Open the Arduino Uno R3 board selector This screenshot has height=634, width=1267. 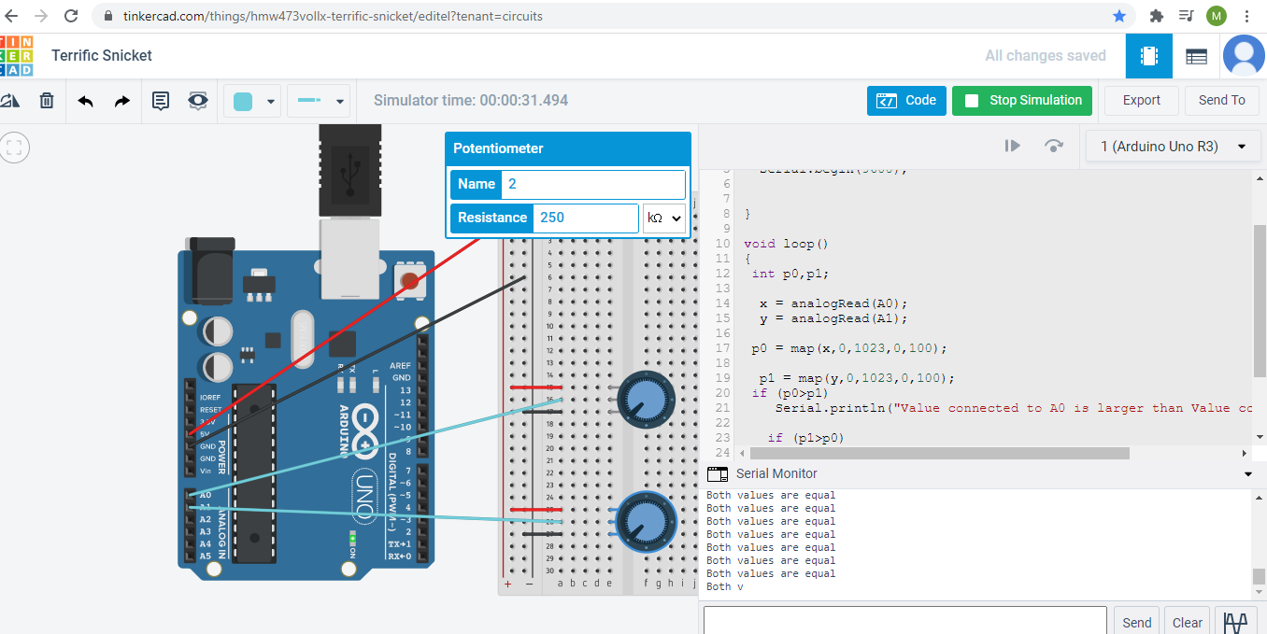click(1174, 146)
